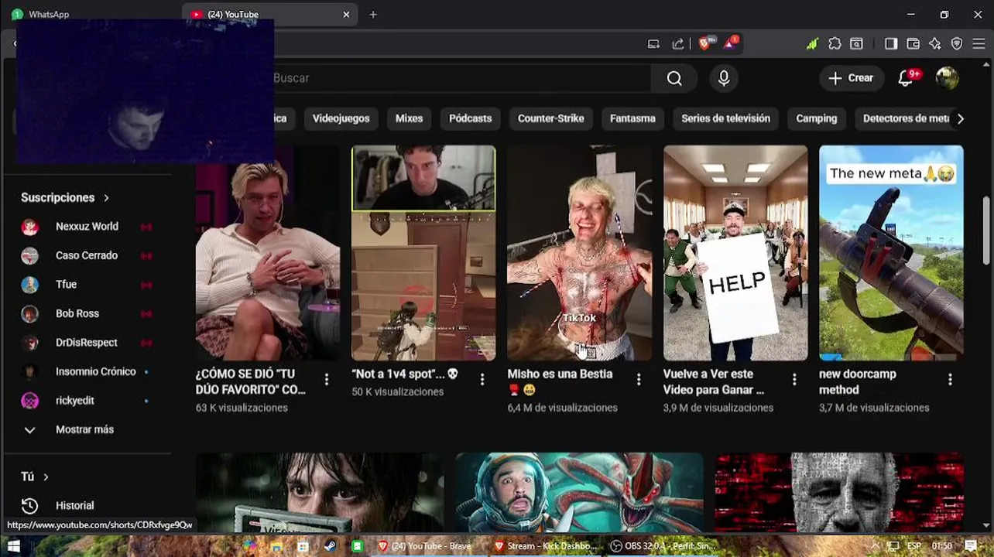
Task: Open the red digital face video thumbnail
Action: point(839,493)
